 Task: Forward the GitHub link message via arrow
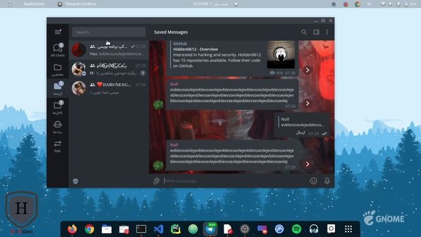pyautogui.click(x=307, y=70)
